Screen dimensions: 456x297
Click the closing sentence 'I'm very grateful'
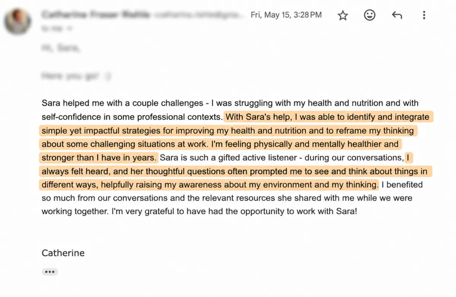[x=234, y=212]
